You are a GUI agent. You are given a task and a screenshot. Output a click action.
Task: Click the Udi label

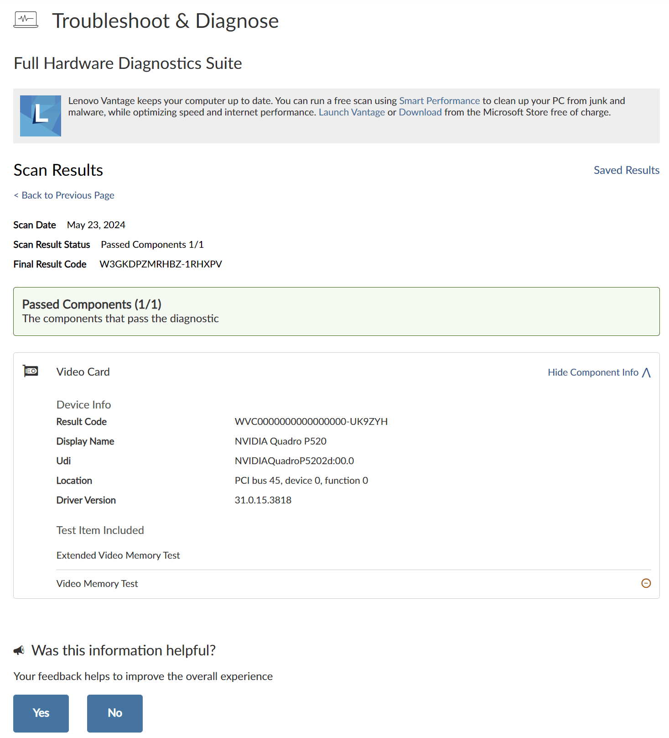click(63, 461)
